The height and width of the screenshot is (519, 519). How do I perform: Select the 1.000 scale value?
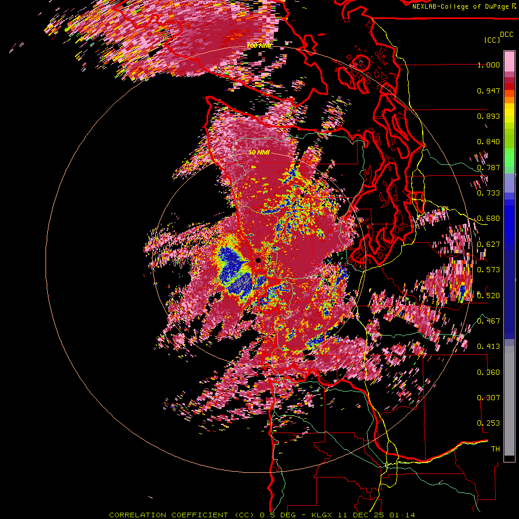pyautogui.click(x=488, y=65)
